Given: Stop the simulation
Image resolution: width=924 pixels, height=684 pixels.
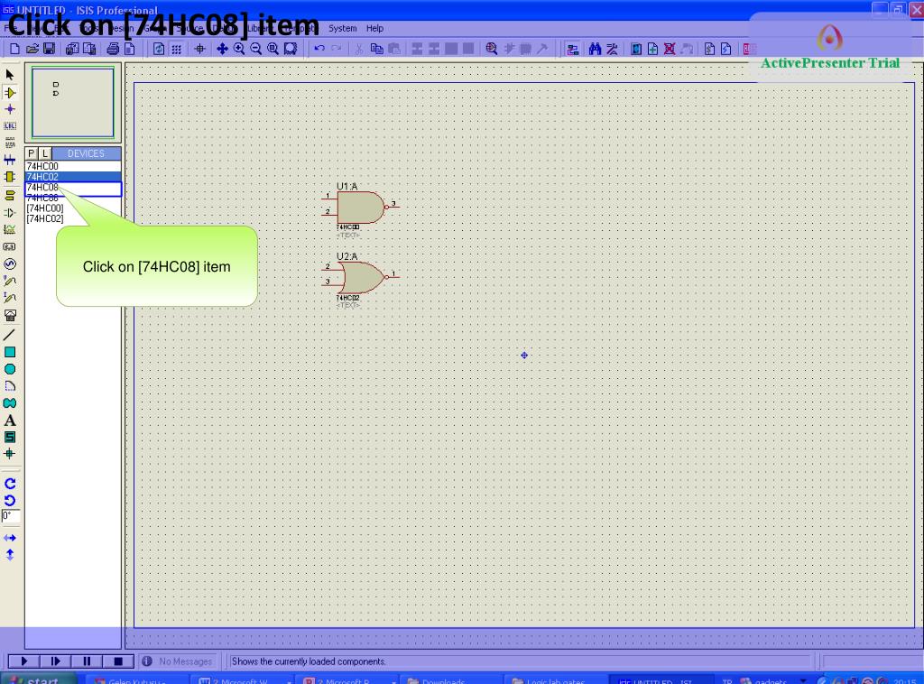Looking at the screenshot, I should pyautogui.click(x=118, y=661).
